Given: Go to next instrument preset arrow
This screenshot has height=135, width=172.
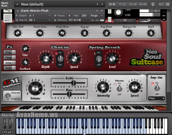Looking at the screenshot, I should coord(102,11).
